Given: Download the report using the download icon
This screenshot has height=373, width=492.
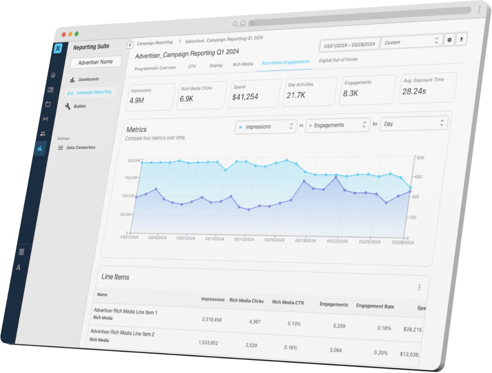Looking at the screenshot, I should (461, 39).
